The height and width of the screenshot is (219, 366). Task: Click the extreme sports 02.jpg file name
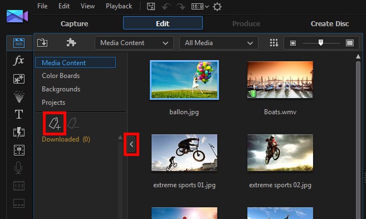[x=280, y=185]
